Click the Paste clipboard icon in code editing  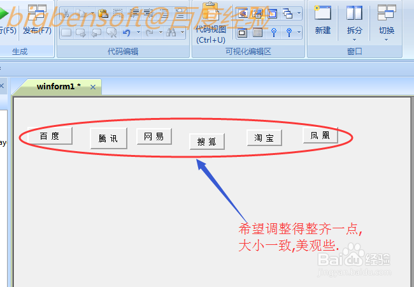[x=103, y=13]
